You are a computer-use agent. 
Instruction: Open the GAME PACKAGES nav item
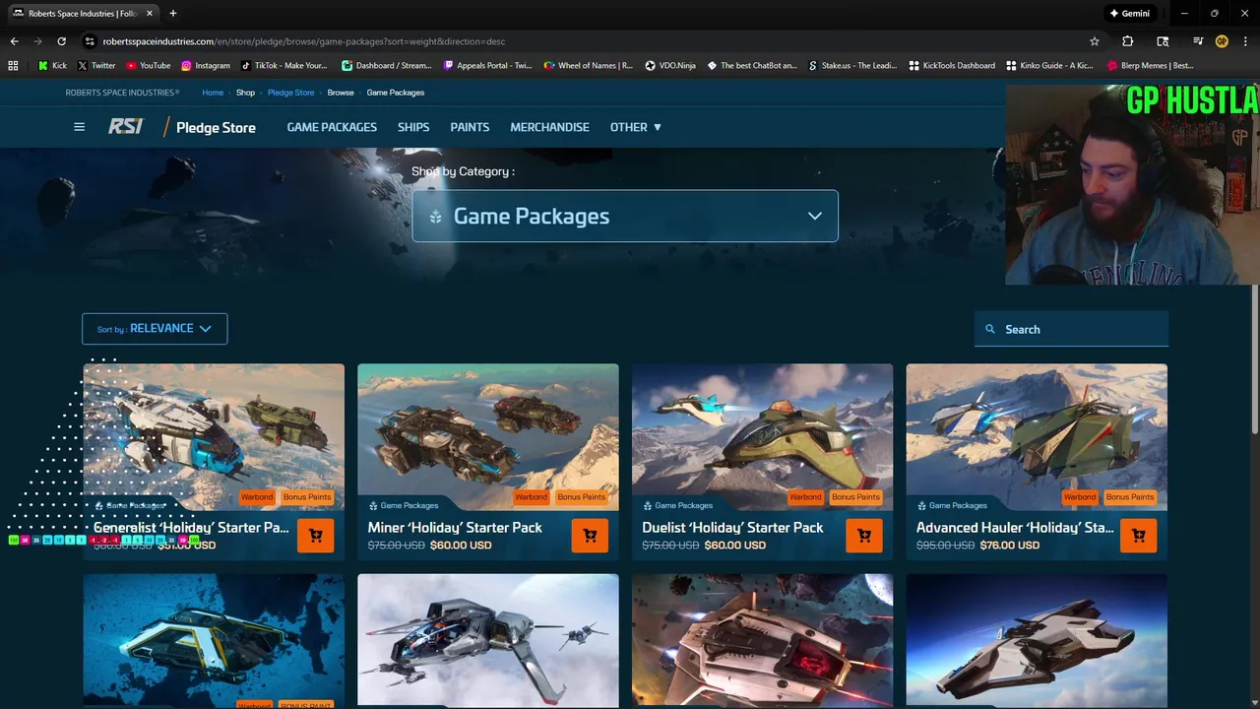pyautogui.click(x=332, y=127)
